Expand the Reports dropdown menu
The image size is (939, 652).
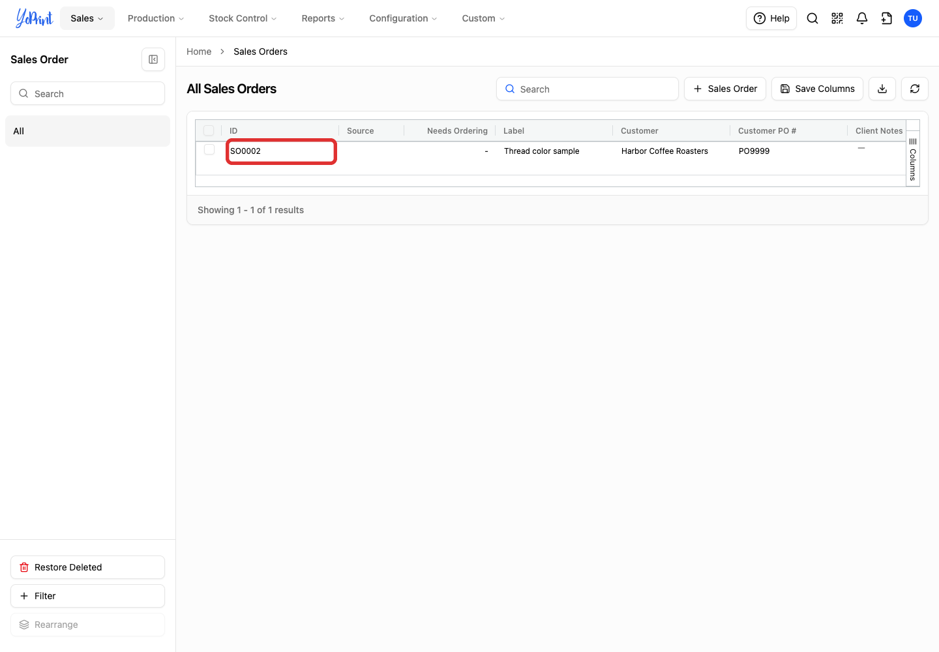pyautogui.click(x=323, y=18)
